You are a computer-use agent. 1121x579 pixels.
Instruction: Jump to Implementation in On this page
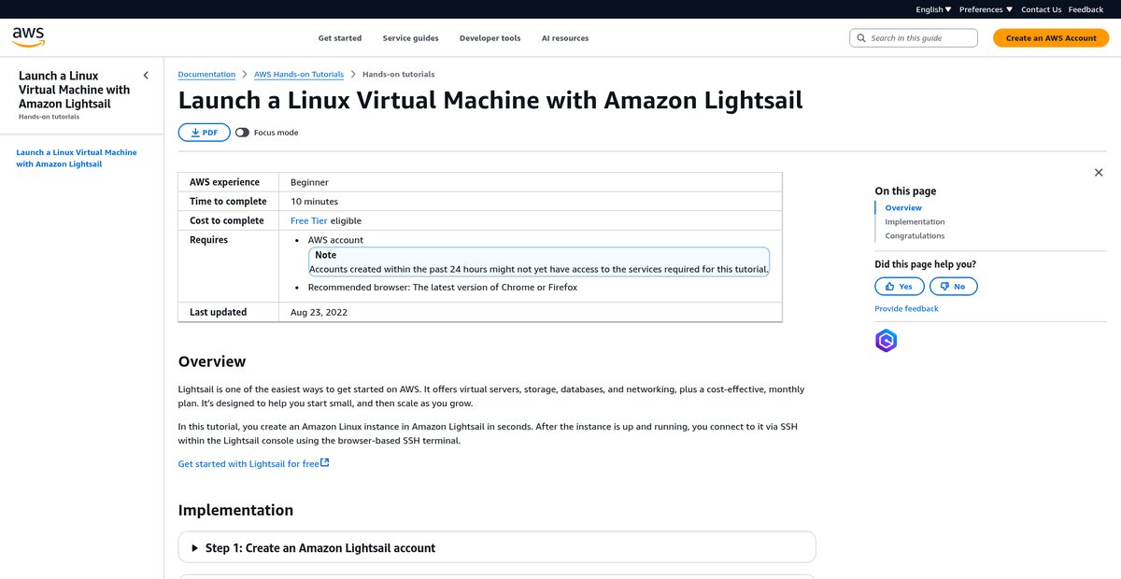click(915, 222)
